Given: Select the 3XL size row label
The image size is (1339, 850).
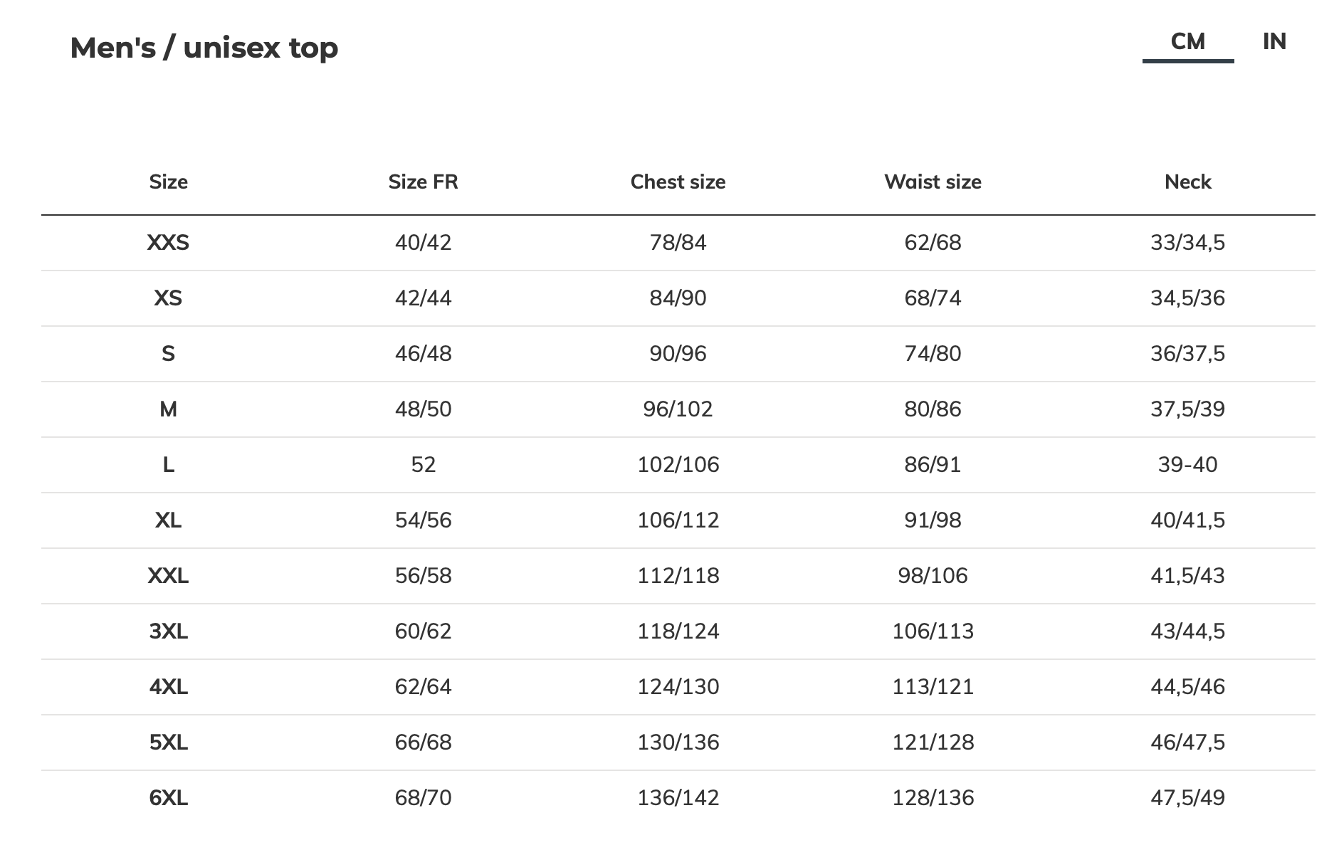Looking at the screenshot, I should click(168, 631).
